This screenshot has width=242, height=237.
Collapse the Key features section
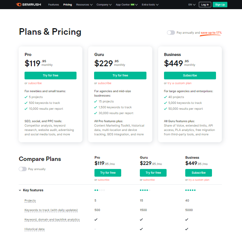pyautogui.click(x=20, y=190)
